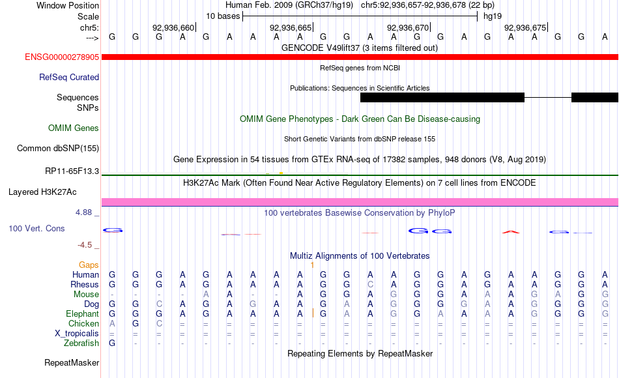Click the 92,936,670 ruler position
This screenshot has width=619, height=378.
pyautogui.click(x=408, y=27)
